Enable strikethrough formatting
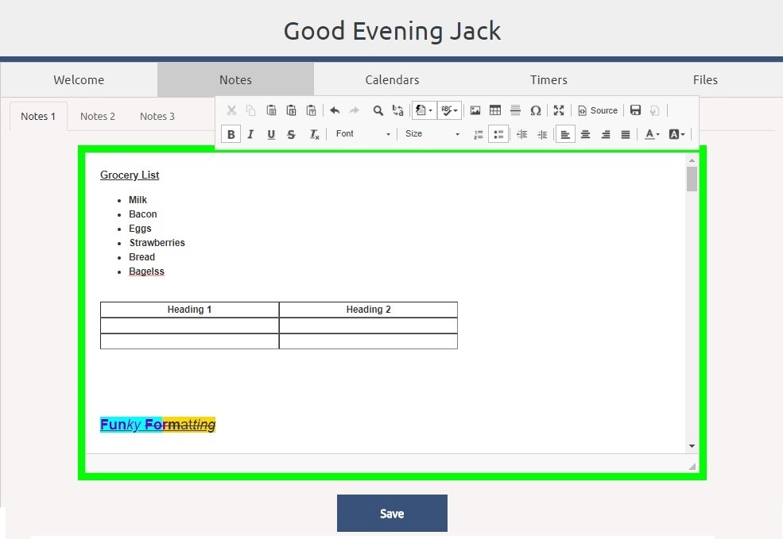The image size is (783, 539). (x=291, y=135)
